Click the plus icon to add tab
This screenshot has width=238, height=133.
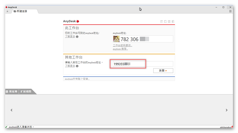tap(7, 11)
